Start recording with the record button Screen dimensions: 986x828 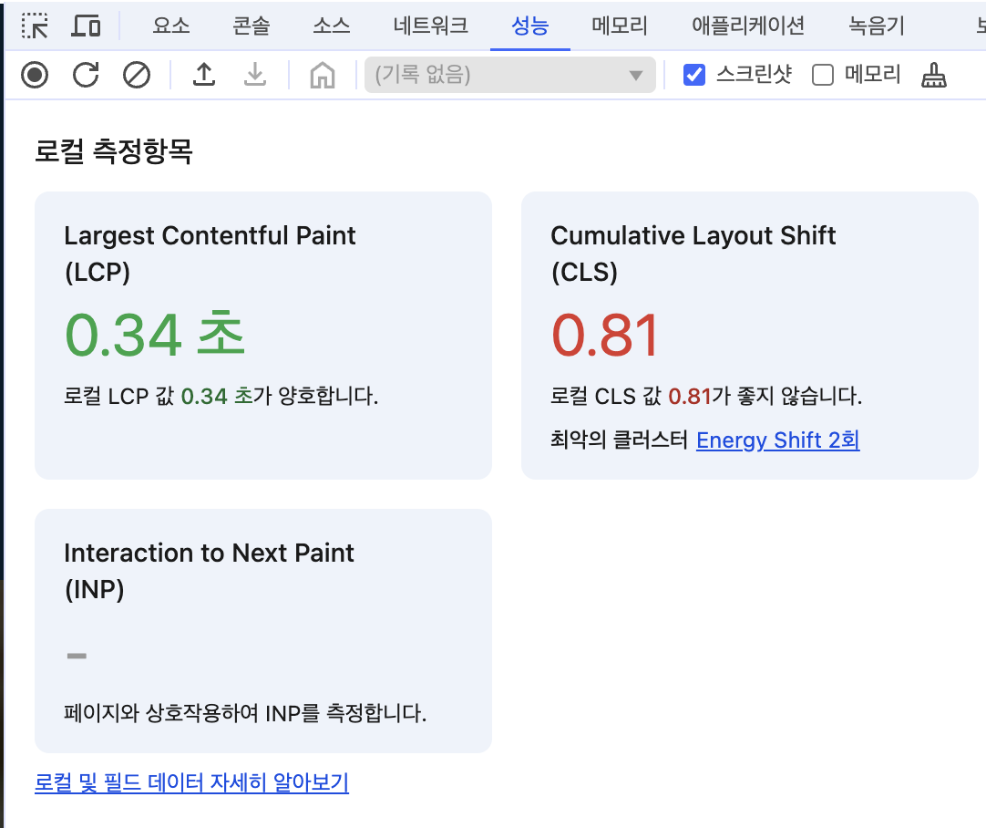(x=35, y=75)
